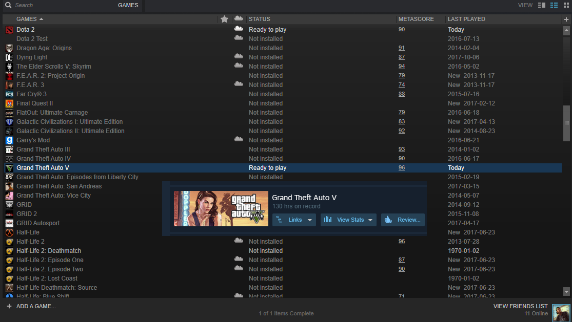Click Grand Theft Auto V banner image
This screenshot has width=572, height=322.
pos(221,208)
